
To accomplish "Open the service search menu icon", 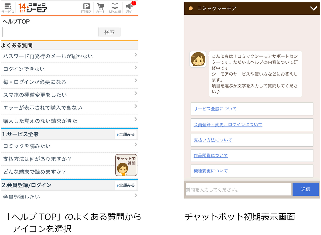I will [8, 7].
